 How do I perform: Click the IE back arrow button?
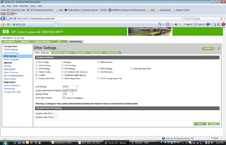click(3, 19)
